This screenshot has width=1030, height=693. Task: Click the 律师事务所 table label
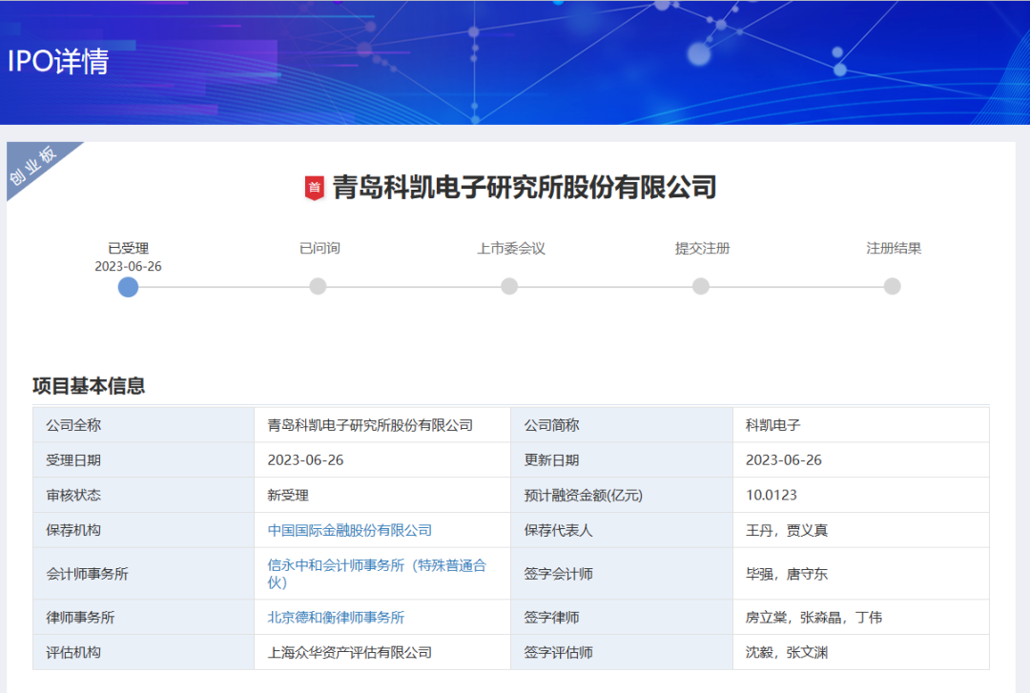click(80, 618)
